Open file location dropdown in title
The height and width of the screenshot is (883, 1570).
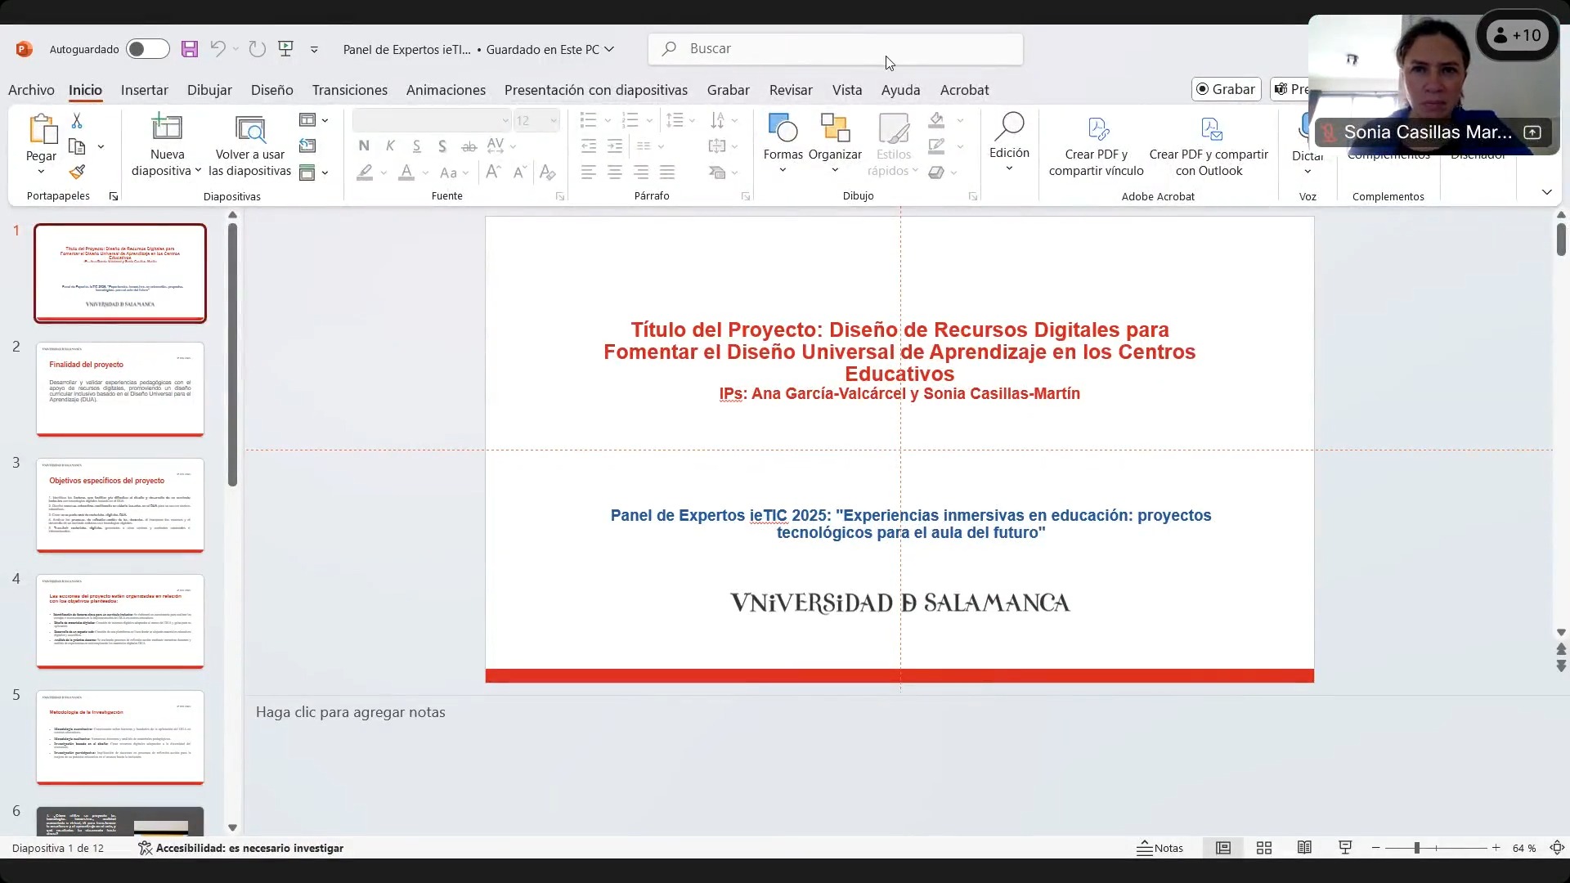pyautogui.click(x=609, y=49)
